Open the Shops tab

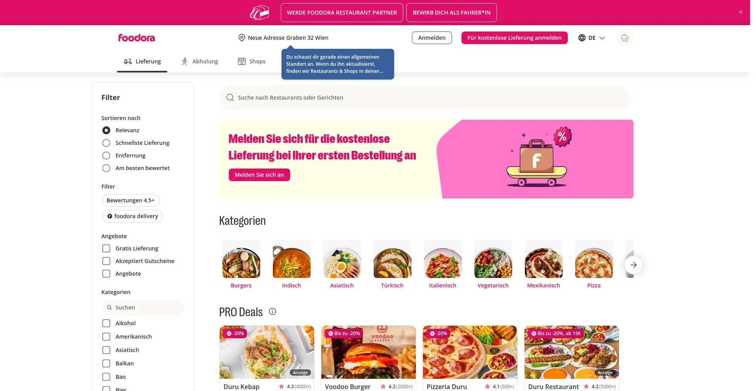pos(252,61)
